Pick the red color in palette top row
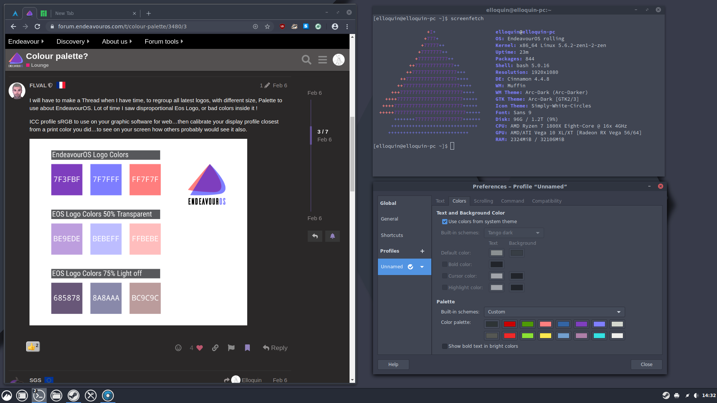Image resolution: width=717 pixels, height=403 pixels. 509,324
